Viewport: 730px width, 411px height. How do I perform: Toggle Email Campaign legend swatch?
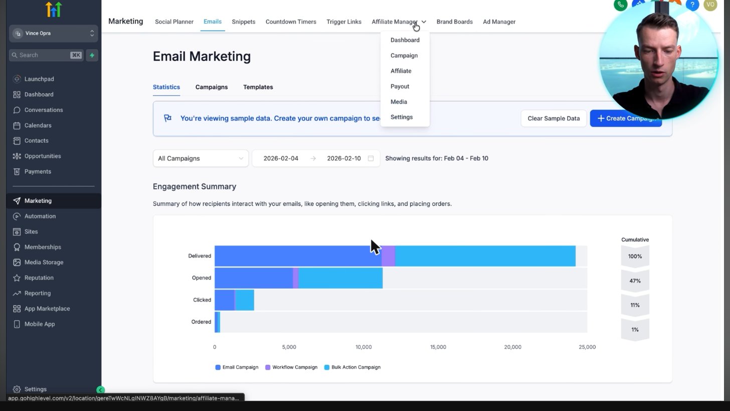coord(218,368)
